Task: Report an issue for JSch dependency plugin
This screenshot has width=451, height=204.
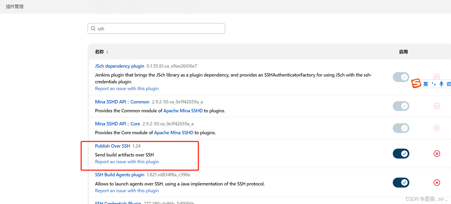Action: pyautogui.click(x=127, y=89)
